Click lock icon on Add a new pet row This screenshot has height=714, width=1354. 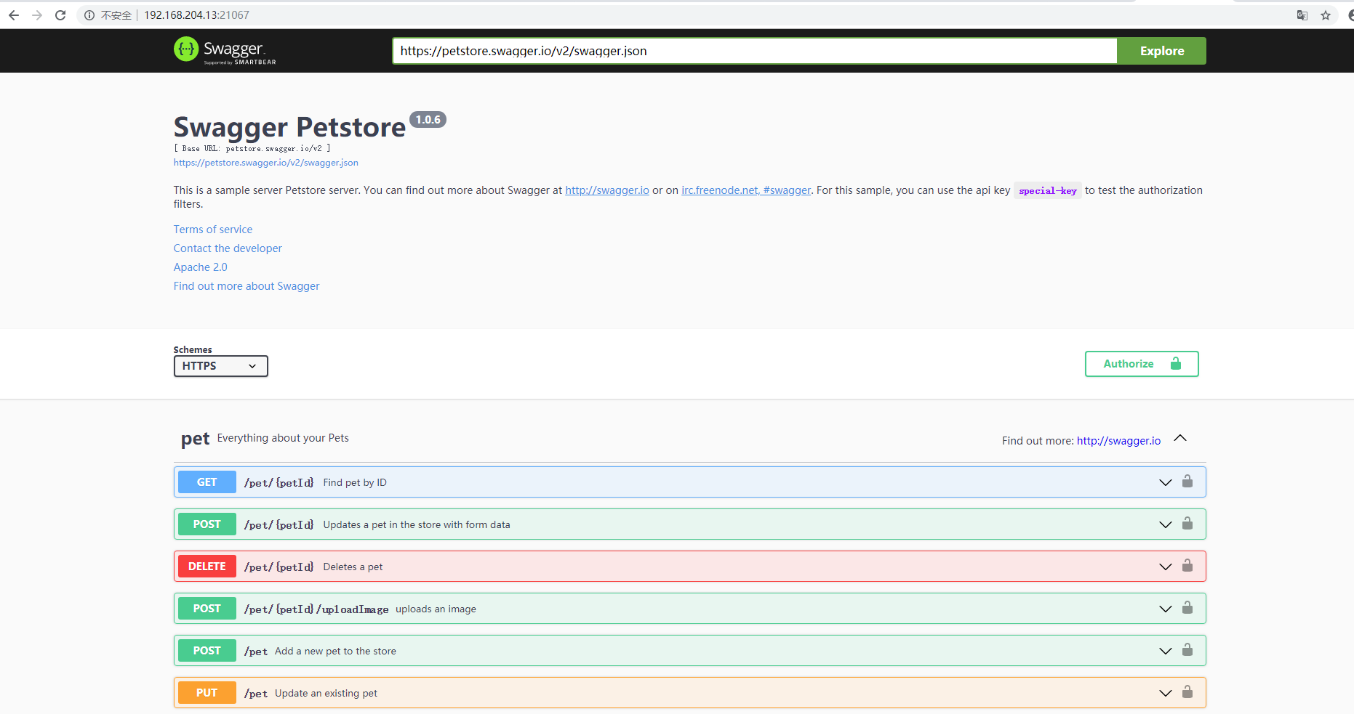coord(1187,649)
